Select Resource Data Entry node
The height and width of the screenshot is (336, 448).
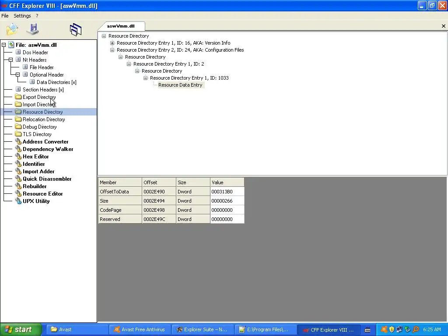click(180, 85)
